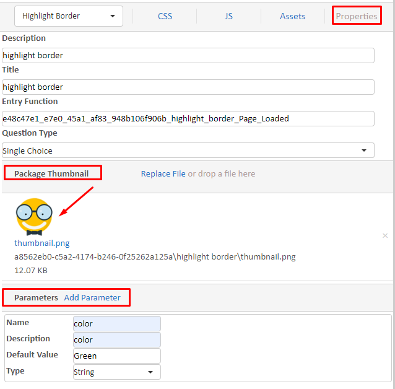Viewport: 395px width, 389px height.
Task: Change Default Value field 'Green'
Action: pyautogui.click(x=117, y=356)
